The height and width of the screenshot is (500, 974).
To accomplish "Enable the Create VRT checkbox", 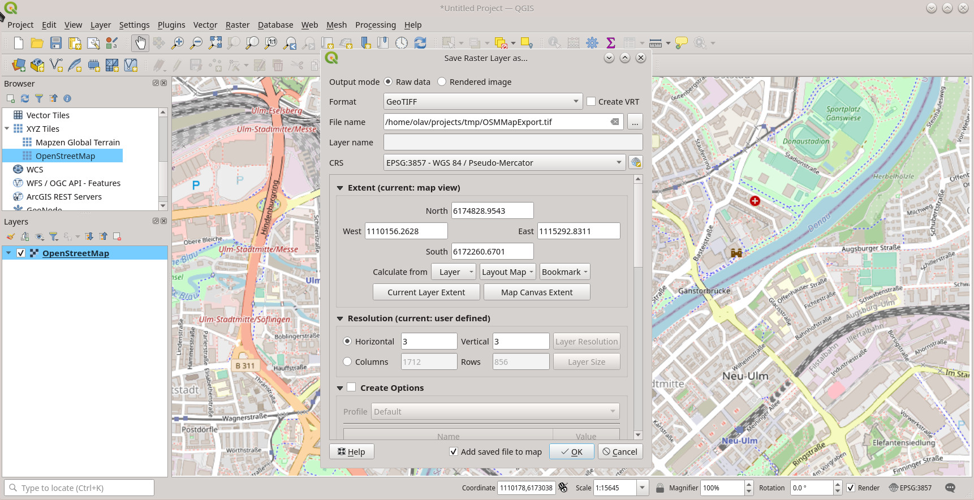I will [x=591, y=101].
